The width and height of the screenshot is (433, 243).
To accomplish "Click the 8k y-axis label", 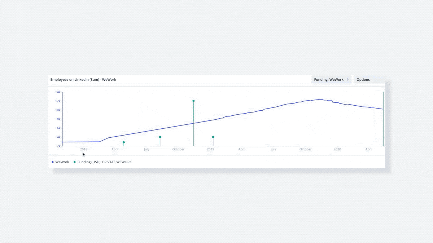I will pyautogui.click(x=58, y=119).
